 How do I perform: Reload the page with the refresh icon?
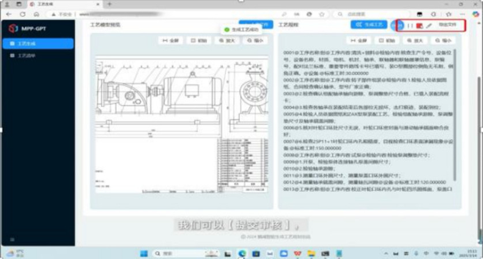(x=22, y=14)
